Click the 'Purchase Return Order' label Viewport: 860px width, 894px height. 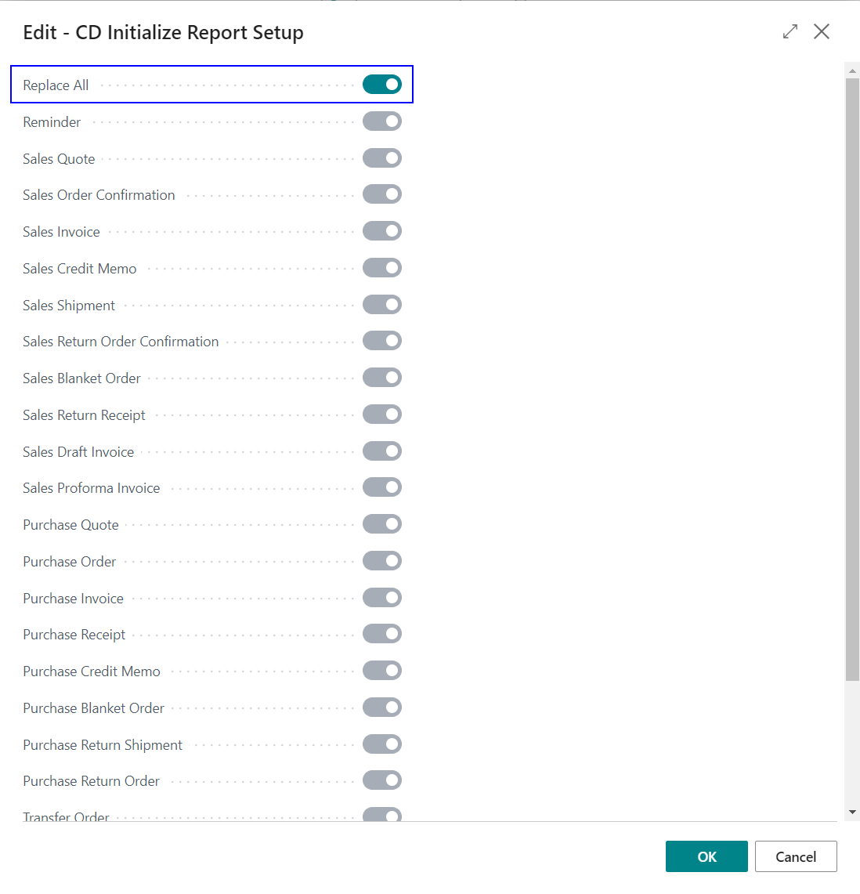point(91,781)
